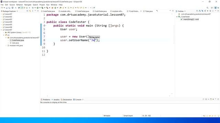Image resolution: width=220 pixels, height=123 pixels.
Task: Select the Lesson02 project
Action: click(x=8, y=17)
